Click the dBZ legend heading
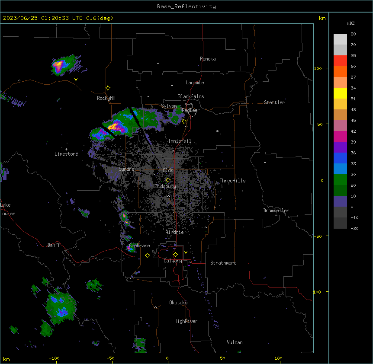Screen dimensions: 373x364 [350, 23]
